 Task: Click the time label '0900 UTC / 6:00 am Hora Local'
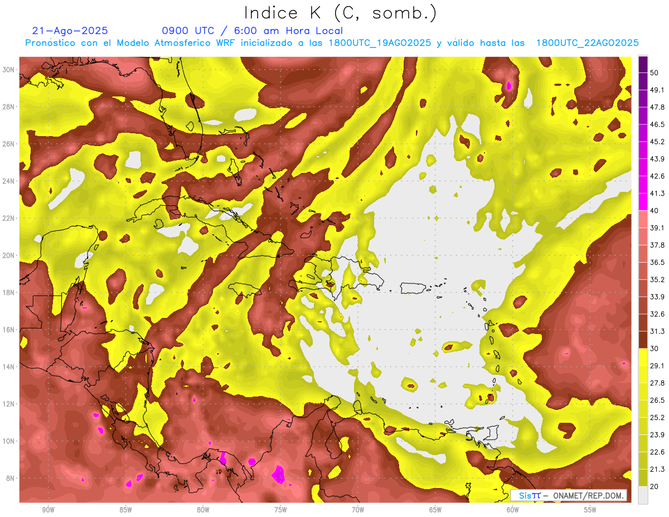(252, 31)
